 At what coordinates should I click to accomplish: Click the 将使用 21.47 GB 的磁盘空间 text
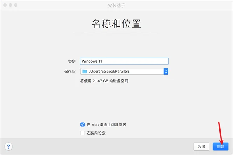(104, 81)
